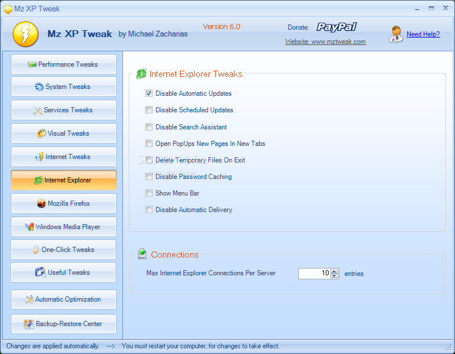Click the Windows Media Player butterfly icon

(x=29, y=227)
